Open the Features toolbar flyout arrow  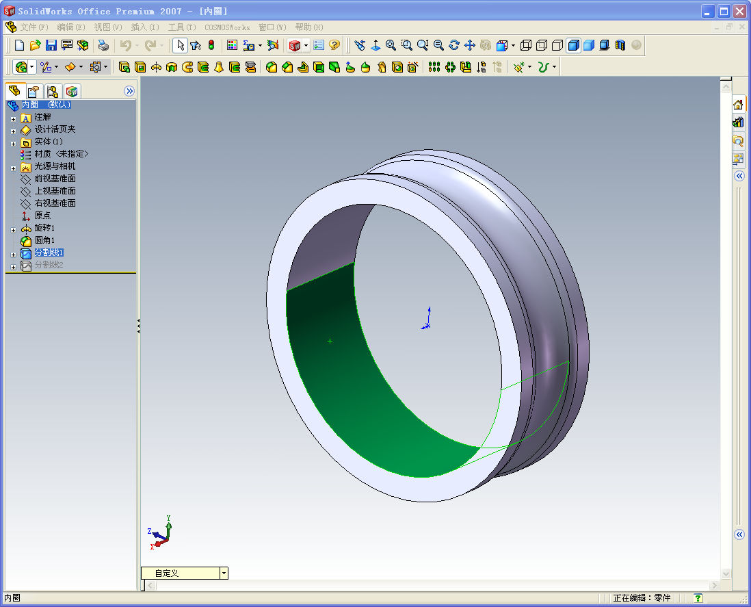tap(32, 67)
